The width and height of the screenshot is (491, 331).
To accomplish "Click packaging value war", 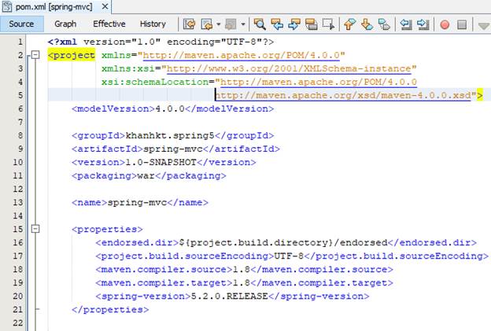I will click(146, 176).
